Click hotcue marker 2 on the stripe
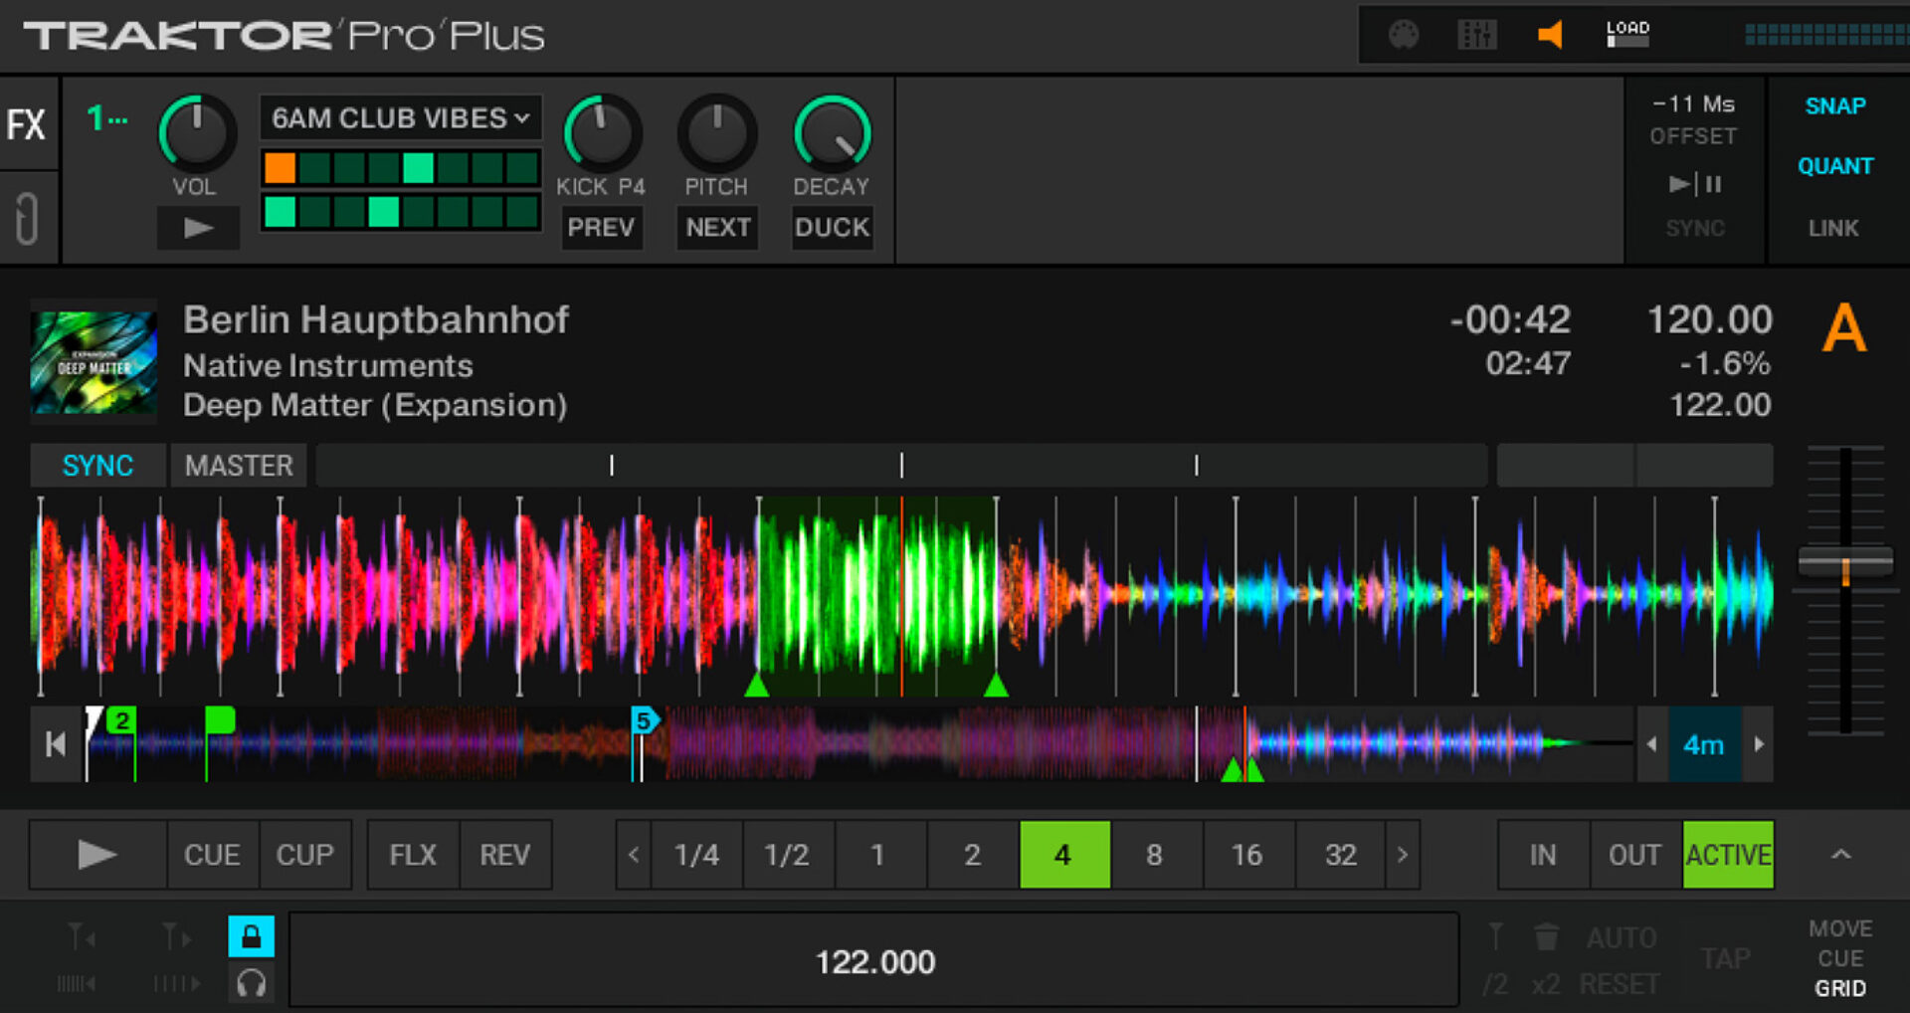Viewport: 1910px width, 1013px height. point(121,720)
